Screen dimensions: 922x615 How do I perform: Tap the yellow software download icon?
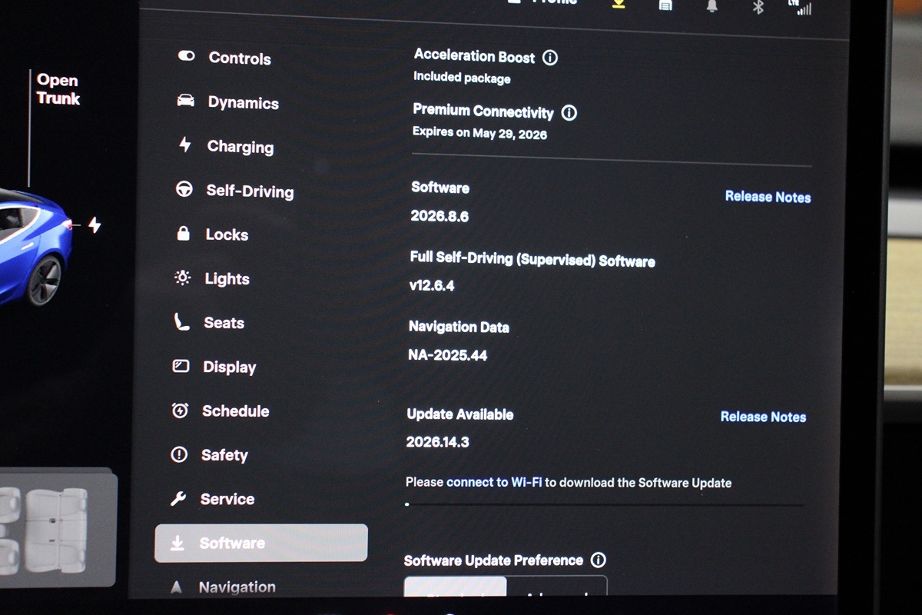point(619,5)
